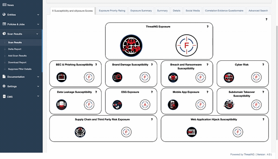278x159 pixels.
Task: Follow the ThreatNG link in footer
Action: (249, 155)
